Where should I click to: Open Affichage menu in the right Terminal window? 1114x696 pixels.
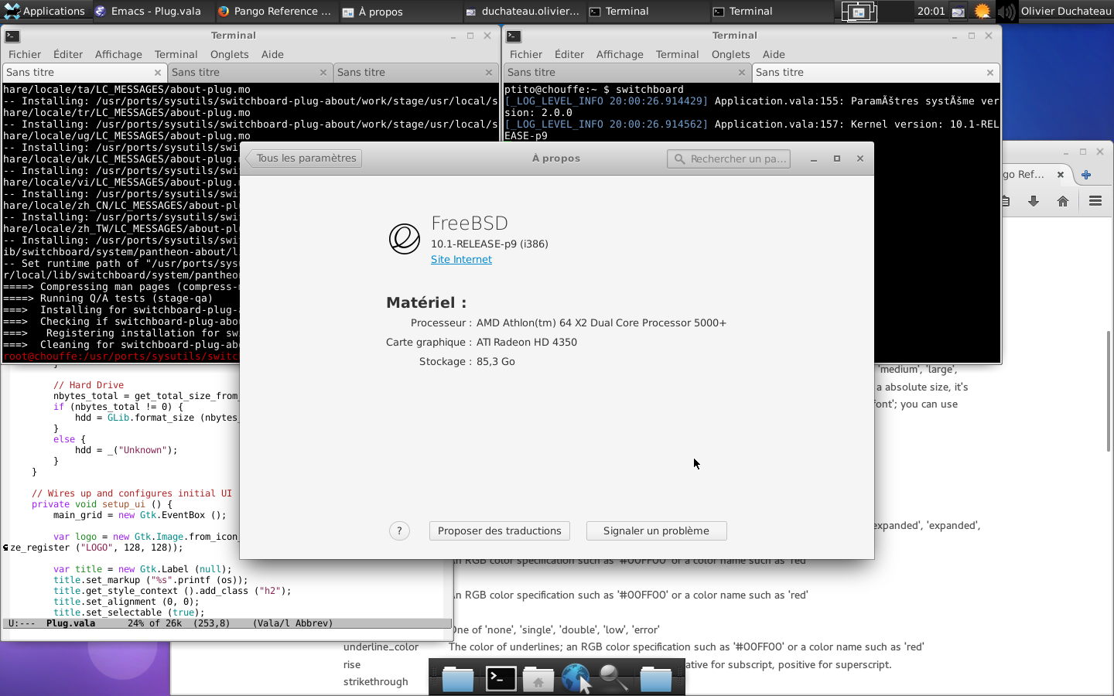pos(620,54)
